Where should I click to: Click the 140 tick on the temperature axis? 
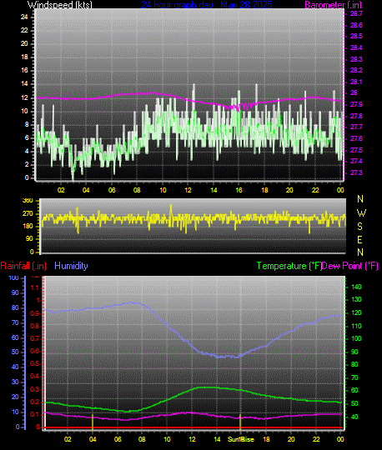point(356,287)
